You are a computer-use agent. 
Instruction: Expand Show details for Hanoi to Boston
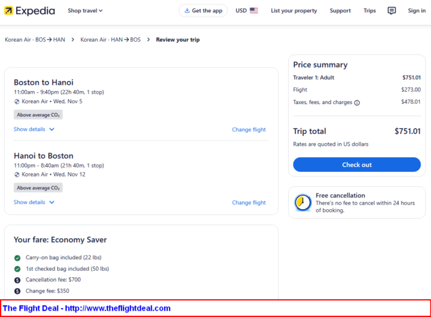coord(34,202)
